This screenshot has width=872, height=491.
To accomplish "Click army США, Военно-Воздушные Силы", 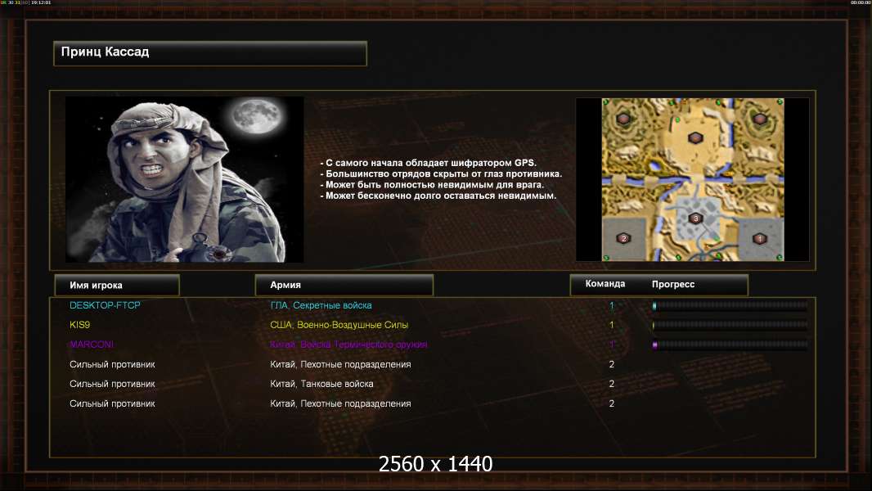I will [339, 325].
